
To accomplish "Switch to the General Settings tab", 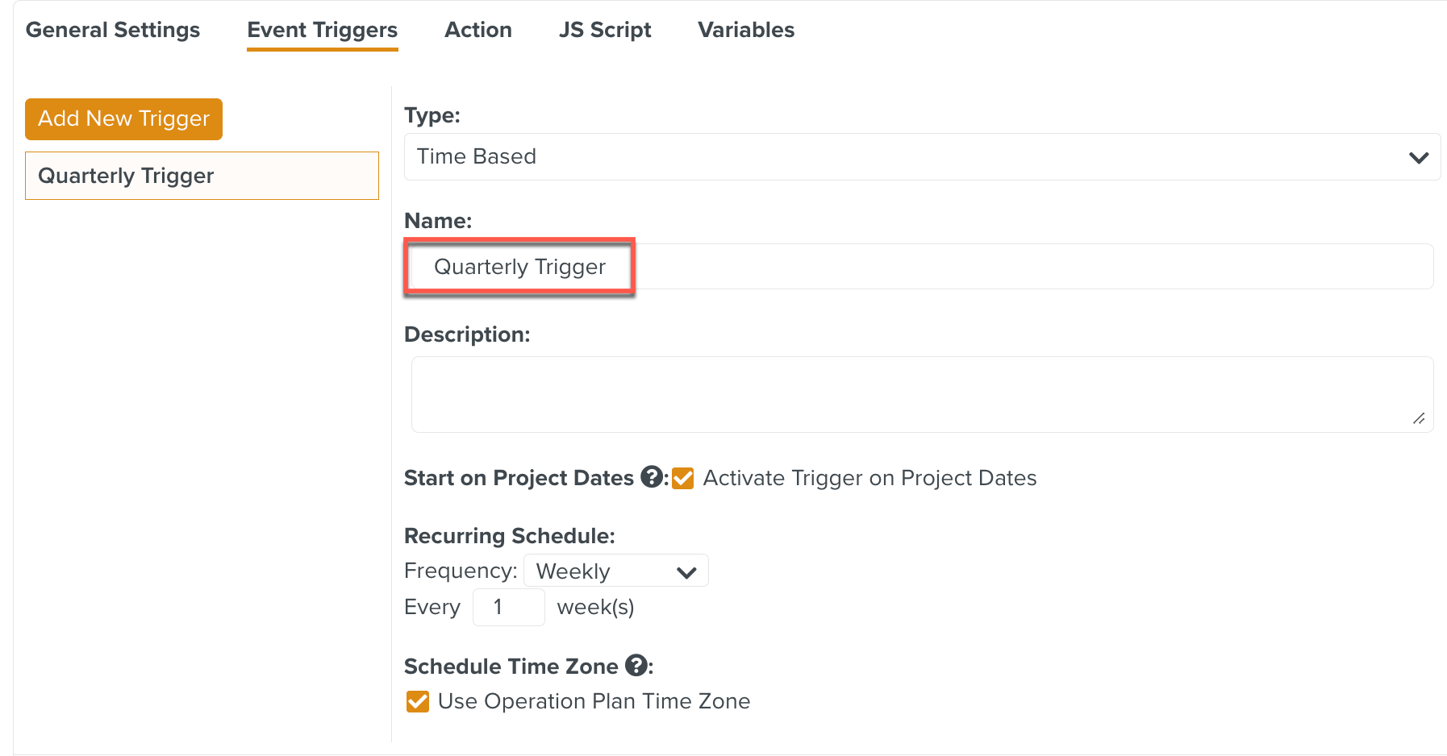I will (x=113, y=30).
